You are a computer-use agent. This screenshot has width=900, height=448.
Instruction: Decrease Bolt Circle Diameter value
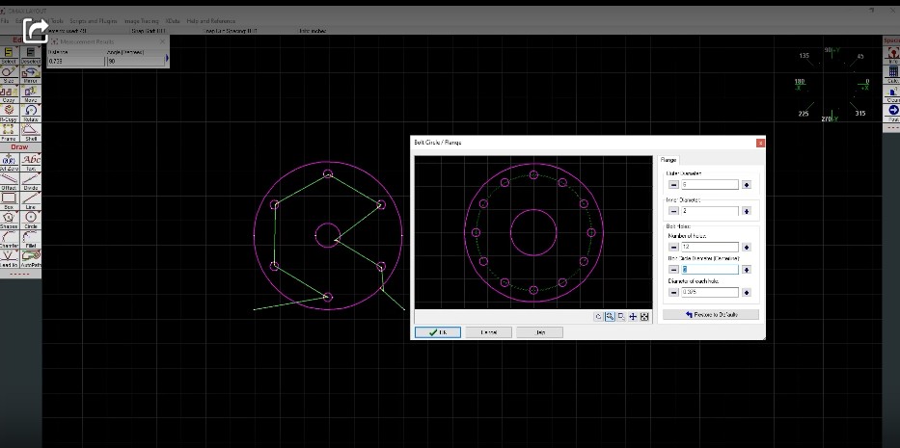(x=674, y=270)
